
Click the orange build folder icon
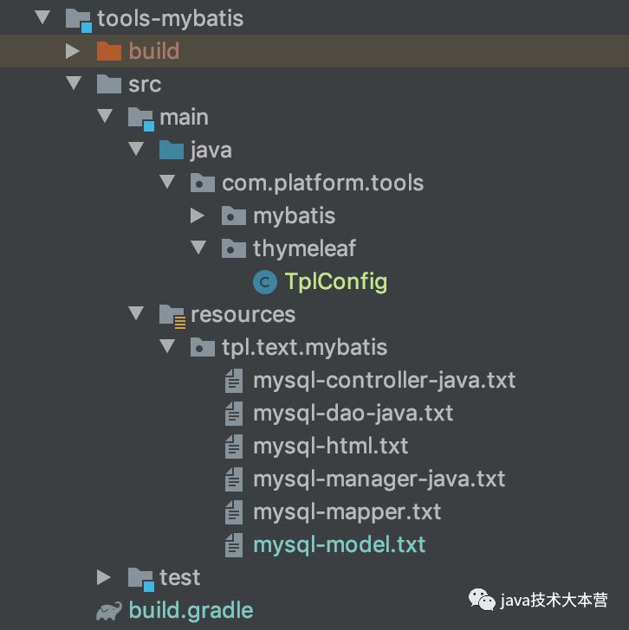pos(109,51)
